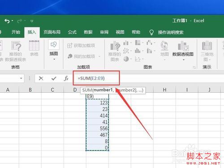Switch to the 公式 tab
Screen dimensions: 224x168
point(72,32)
